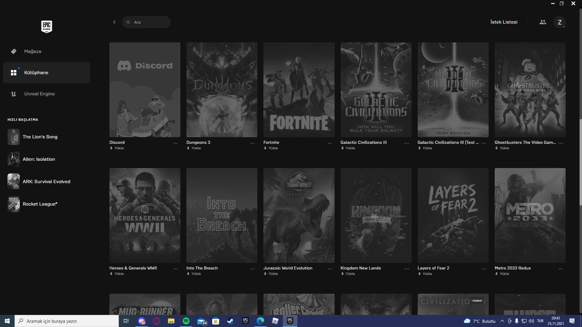Launch ARK: Survival Evolved from quick launch
Screen dimensions: 582x327
click(x=46, y=182)
